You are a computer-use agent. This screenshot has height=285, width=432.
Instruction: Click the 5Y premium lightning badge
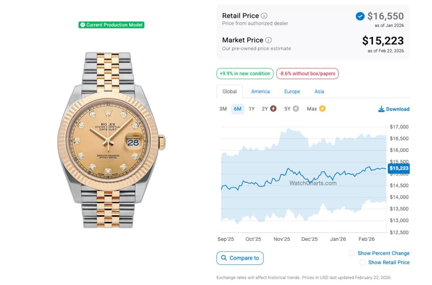[296, 109]
